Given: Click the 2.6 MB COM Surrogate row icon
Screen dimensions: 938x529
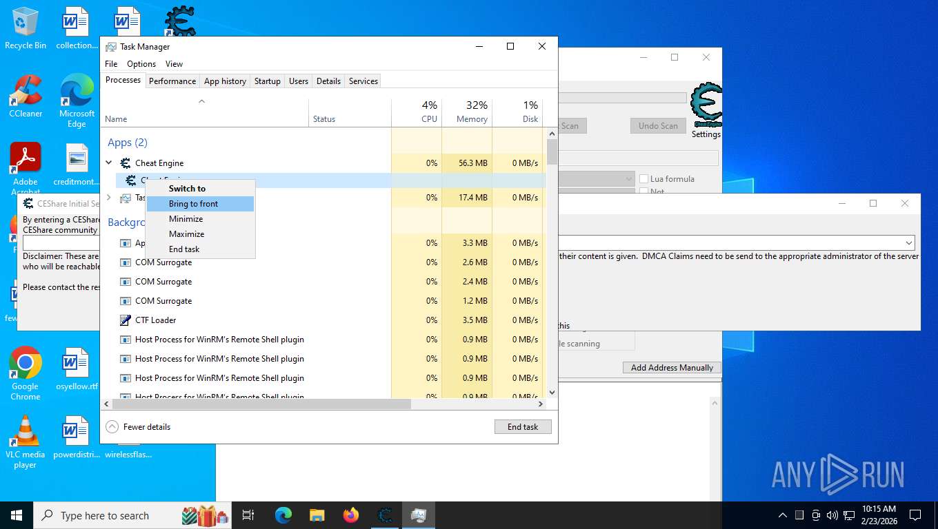Looking at the screenshot, I should pyautogui.click(x=126, y=262).
